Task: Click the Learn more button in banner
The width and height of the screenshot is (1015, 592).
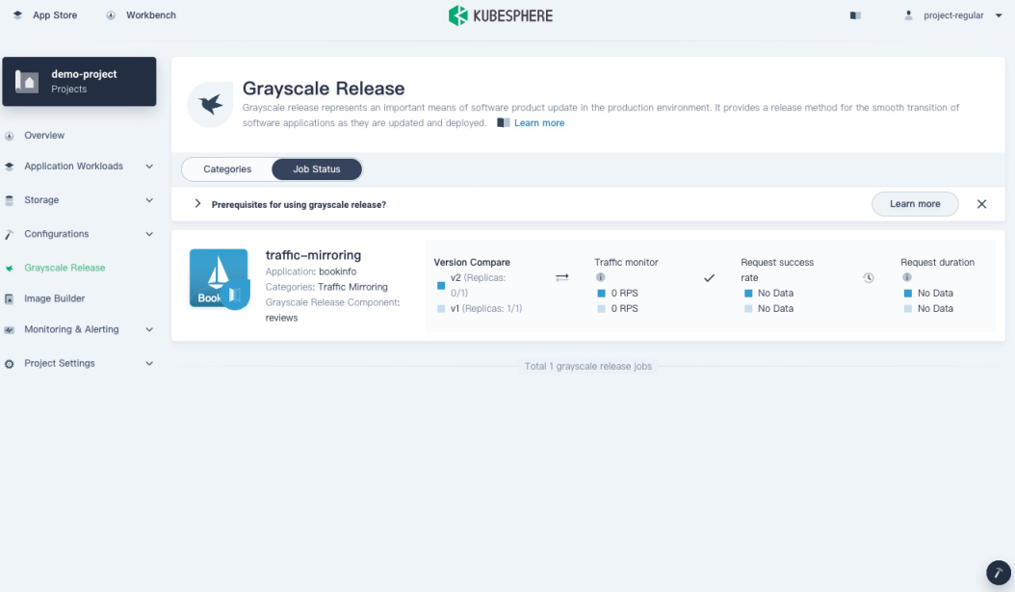Action: pyautogui.click(x=915, y=204)
